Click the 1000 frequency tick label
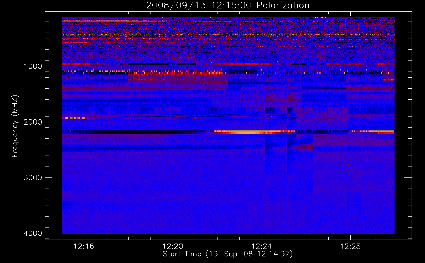Viewport: 425px width, 263px height. [33, 66]
